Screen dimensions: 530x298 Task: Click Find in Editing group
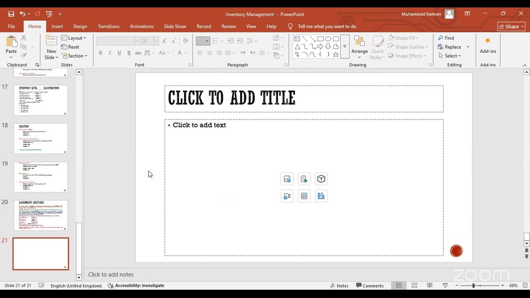[446, 38]
